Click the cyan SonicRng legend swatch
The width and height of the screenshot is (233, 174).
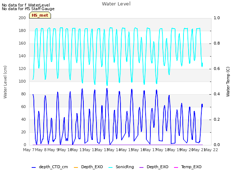(111, 167)
